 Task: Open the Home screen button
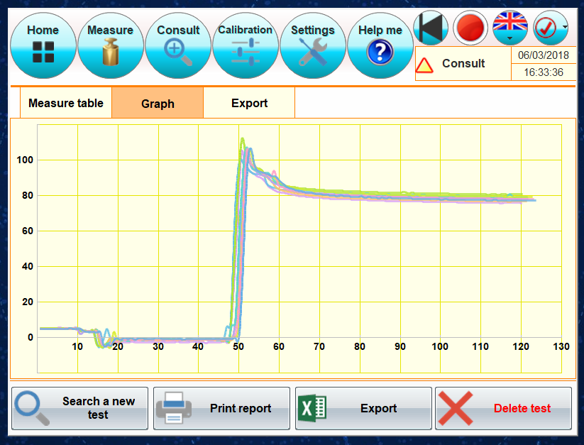click(x=43, y=45)
